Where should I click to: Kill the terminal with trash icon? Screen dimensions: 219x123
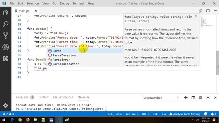[201, 98]
